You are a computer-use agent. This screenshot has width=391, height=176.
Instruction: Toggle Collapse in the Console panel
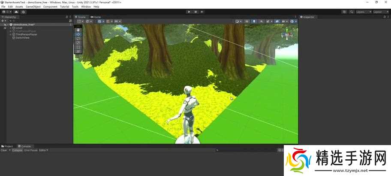pyautogui.click(x=17, y=150)
